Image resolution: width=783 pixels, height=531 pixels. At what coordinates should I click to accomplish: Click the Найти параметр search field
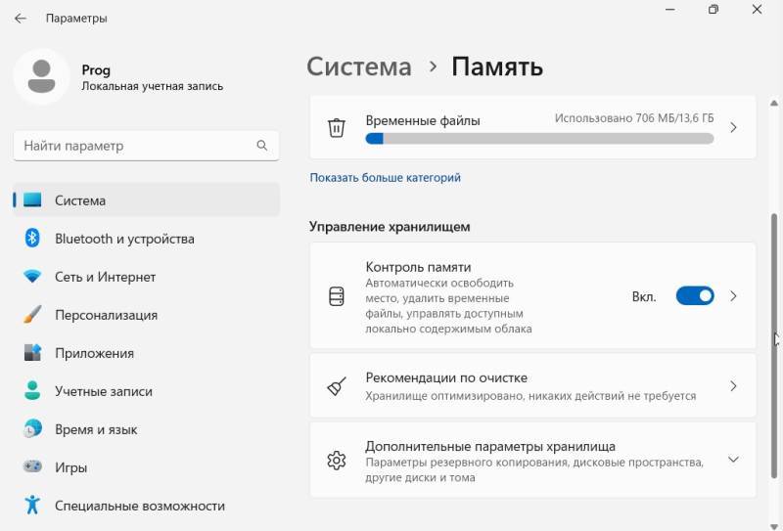coord(135,146)
